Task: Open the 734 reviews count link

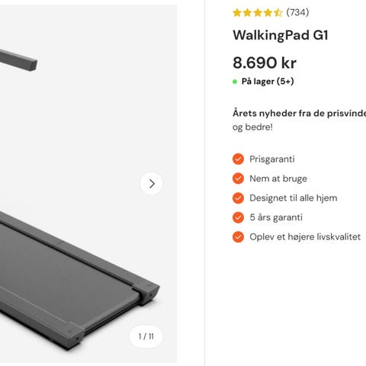Action: (x=297, y=12)
